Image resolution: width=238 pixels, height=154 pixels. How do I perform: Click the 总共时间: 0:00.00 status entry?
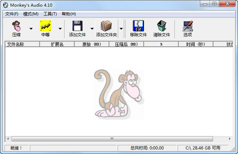147,148
